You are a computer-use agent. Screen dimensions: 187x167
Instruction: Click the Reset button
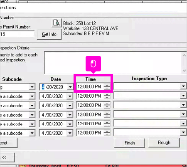coord(9,143)
